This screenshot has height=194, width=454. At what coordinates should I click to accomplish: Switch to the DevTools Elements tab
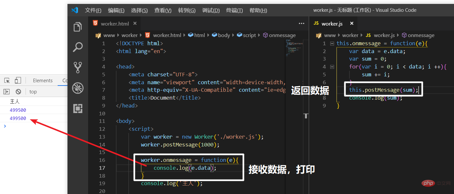tap(43, 81)
